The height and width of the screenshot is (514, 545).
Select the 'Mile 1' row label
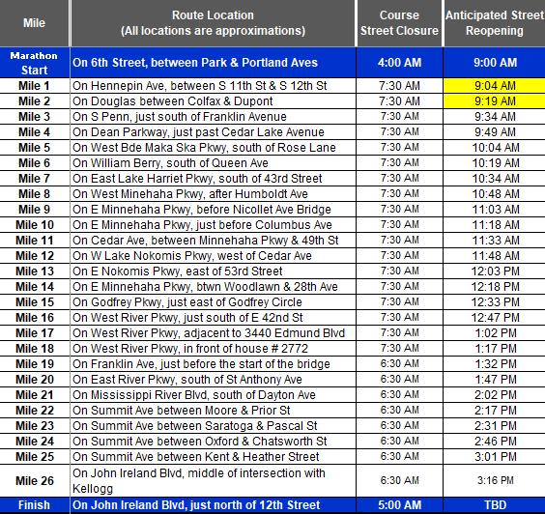point(34,86)
